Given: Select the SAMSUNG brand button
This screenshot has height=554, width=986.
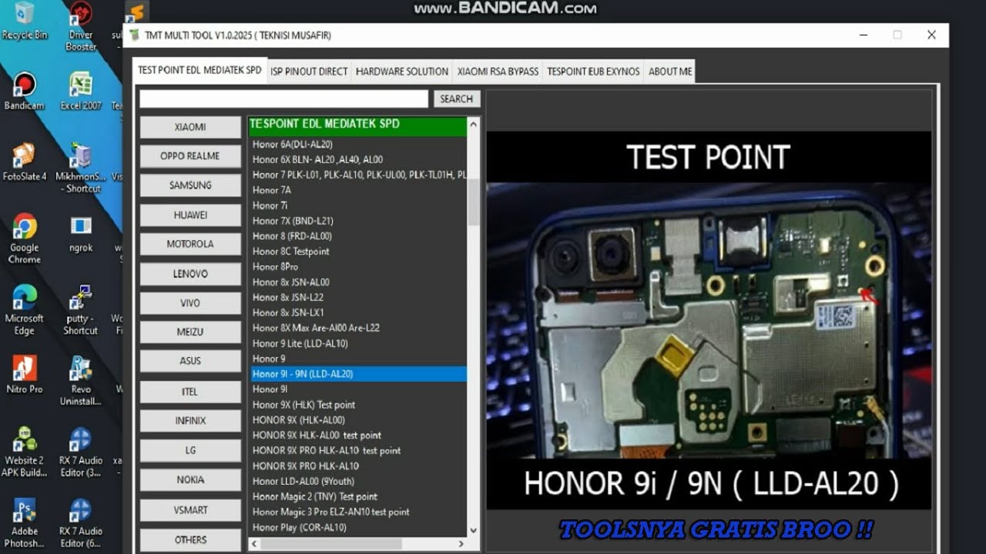Looking at the screenshot, I should [x=190, y=185].
